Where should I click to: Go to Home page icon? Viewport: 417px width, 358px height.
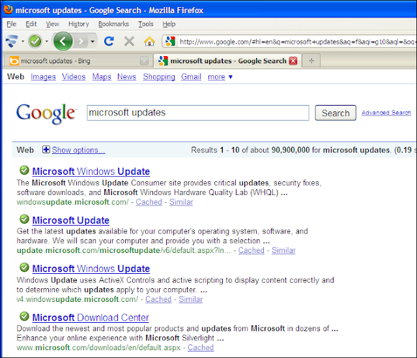[149, 41]
